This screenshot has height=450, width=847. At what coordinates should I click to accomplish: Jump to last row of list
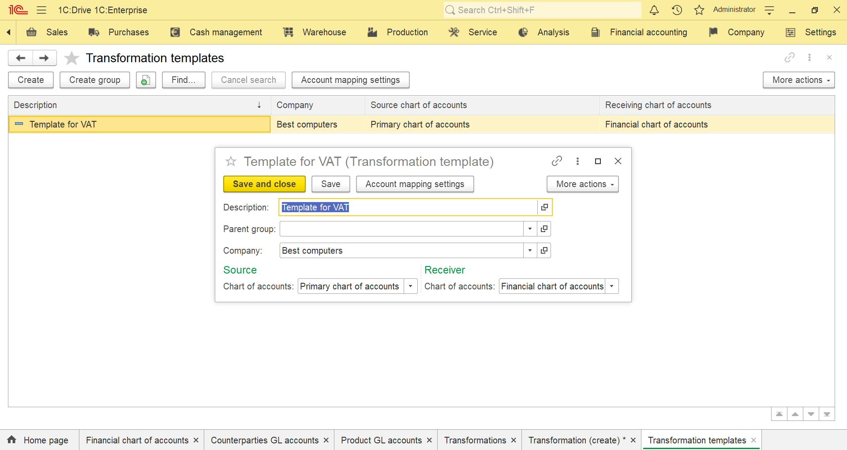point(827,414)
